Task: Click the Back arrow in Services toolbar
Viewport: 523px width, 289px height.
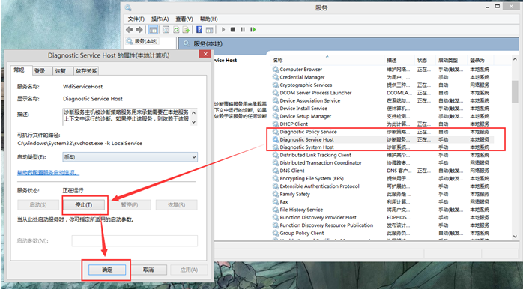Action: click(x=129, y=30)
